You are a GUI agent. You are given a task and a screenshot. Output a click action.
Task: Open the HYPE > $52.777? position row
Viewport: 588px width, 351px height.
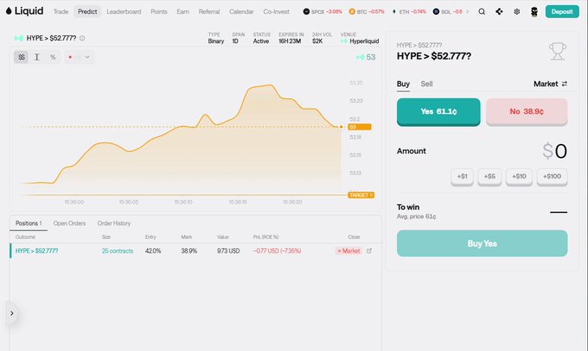(x=195, y=251)
